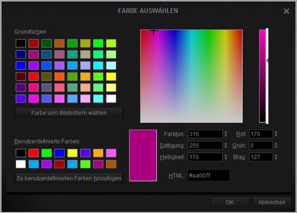The height and width of the screenshot is (213, 297).
Task: Pick yellow swatch in Benutzerdefinierte Farben
Action: coord(72,153)
